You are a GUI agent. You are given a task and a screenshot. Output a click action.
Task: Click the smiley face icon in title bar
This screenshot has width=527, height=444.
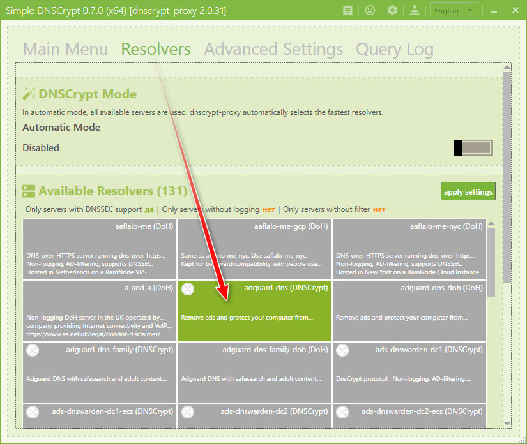370,10
